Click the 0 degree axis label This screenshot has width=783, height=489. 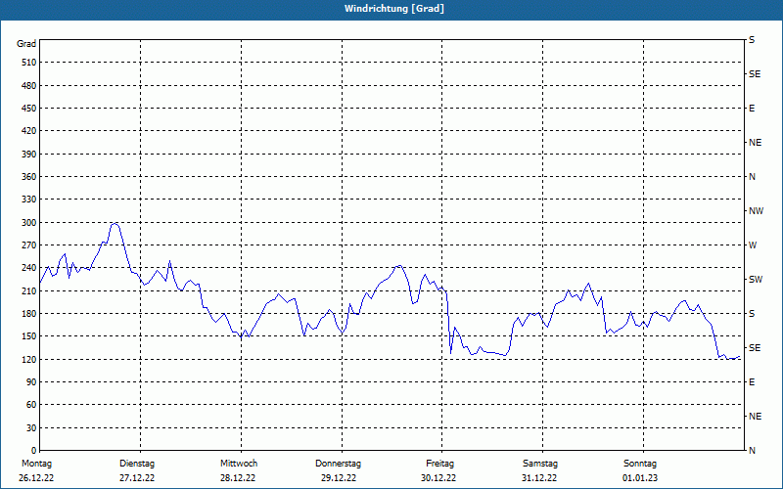pos(33,450)
